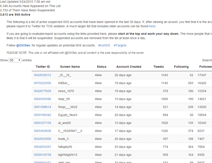The height and width of the screenshot is (163, 212).
Task: Select screen name Egypty_Now3
Action: tap(68, 115)
